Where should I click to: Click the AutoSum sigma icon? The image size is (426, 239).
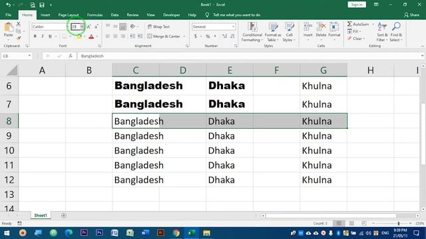tap(349, 24)
